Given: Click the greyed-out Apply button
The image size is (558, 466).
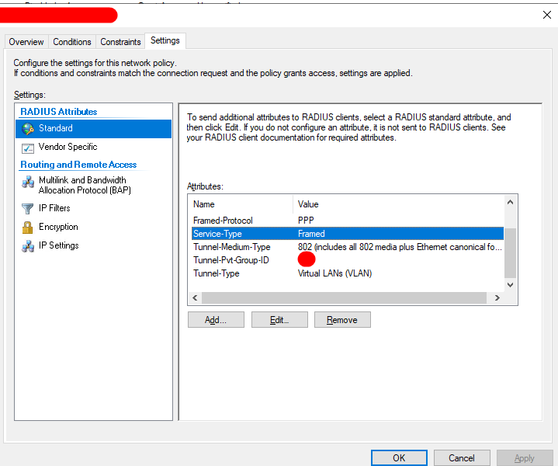Looking at the screenshot, I should (x=525, y=457).
